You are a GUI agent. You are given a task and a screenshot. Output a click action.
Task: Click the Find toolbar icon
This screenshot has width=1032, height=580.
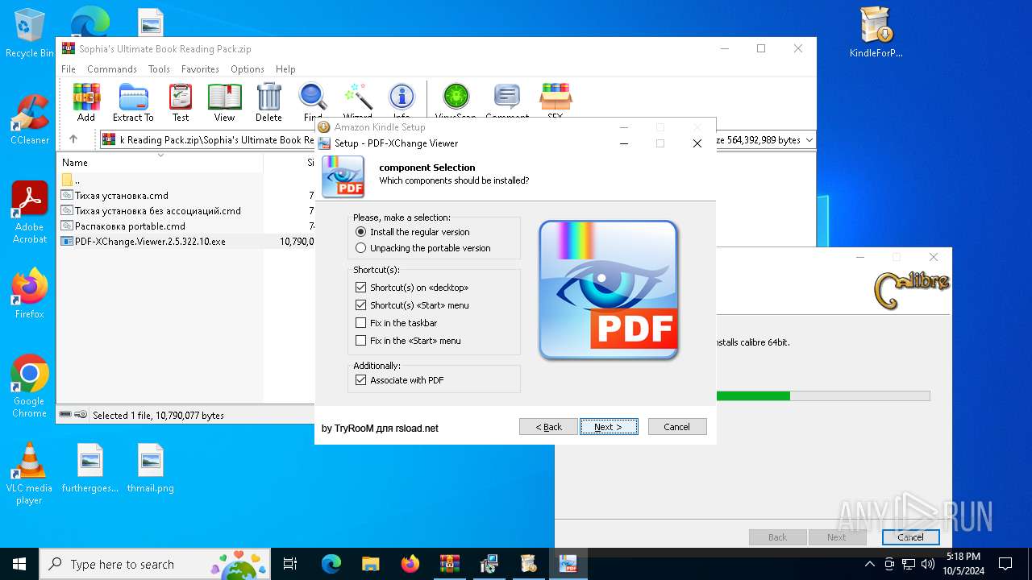point(313,102)
